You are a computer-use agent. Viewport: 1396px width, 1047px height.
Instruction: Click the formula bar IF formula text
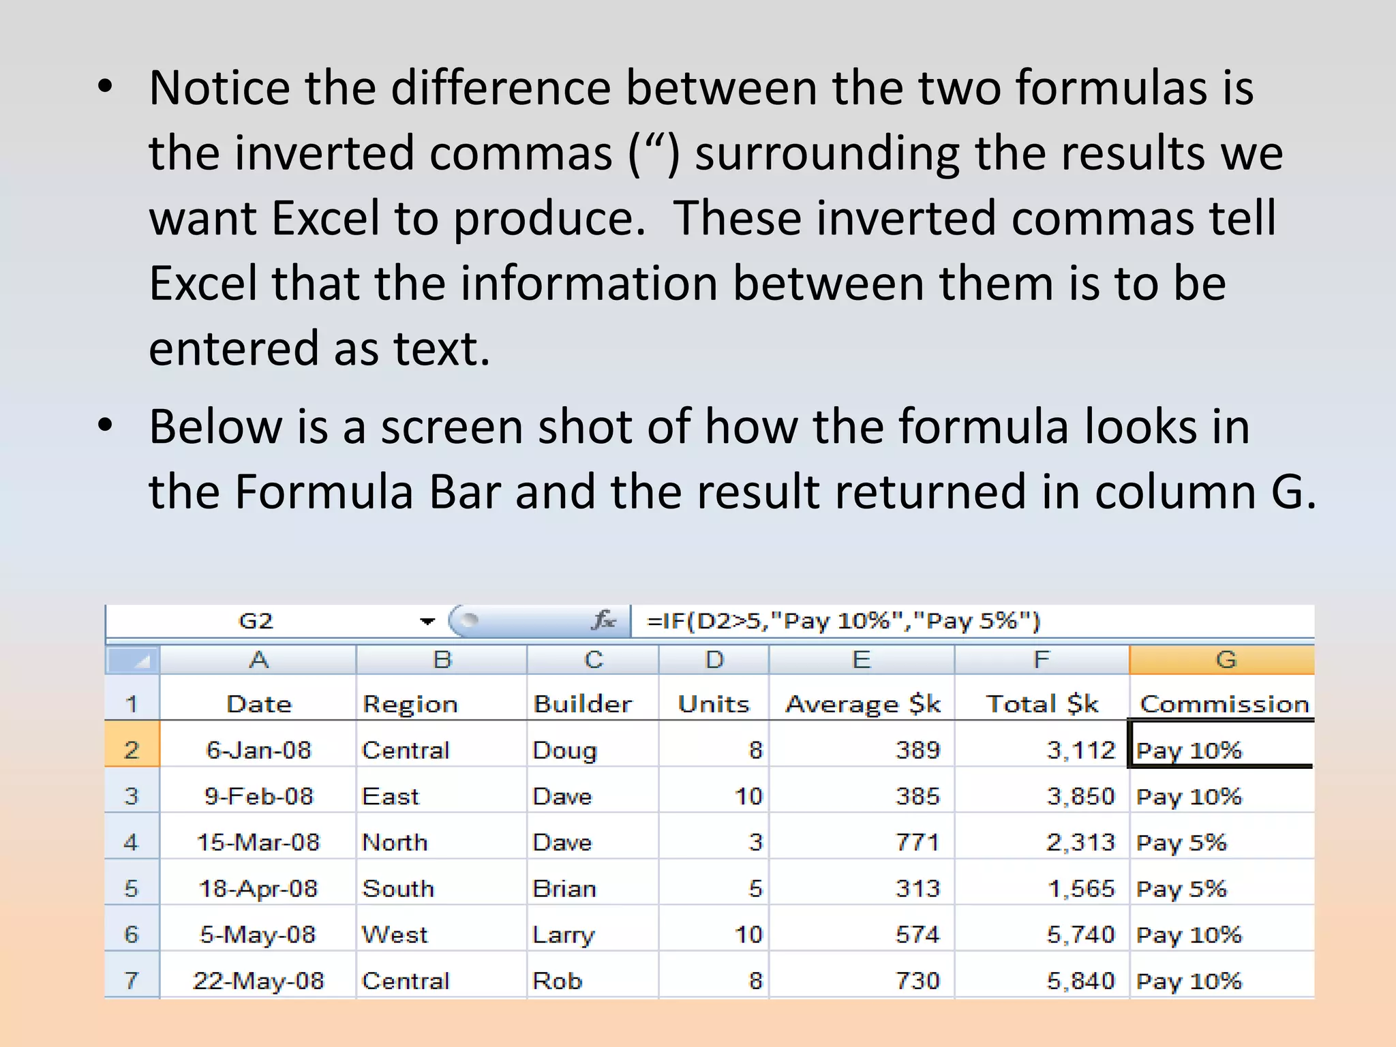[x=843, y=621]
